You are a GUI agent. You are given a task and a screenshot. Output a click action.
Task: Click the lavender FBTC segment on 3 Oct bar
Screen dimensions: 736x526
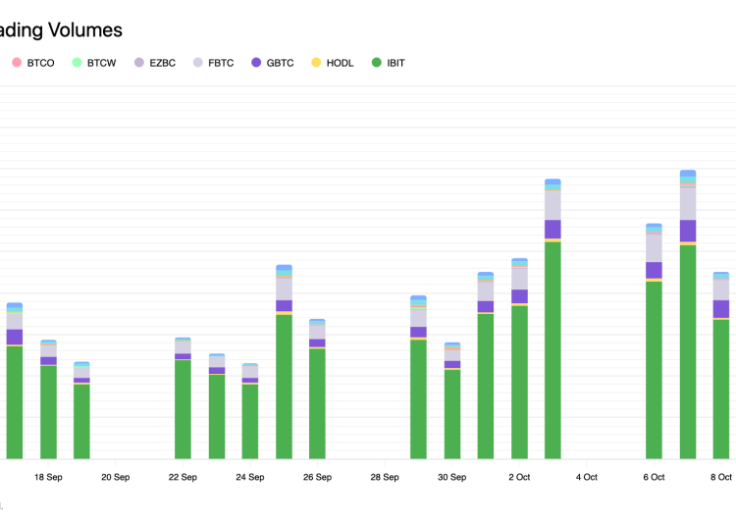click(552, 205)
